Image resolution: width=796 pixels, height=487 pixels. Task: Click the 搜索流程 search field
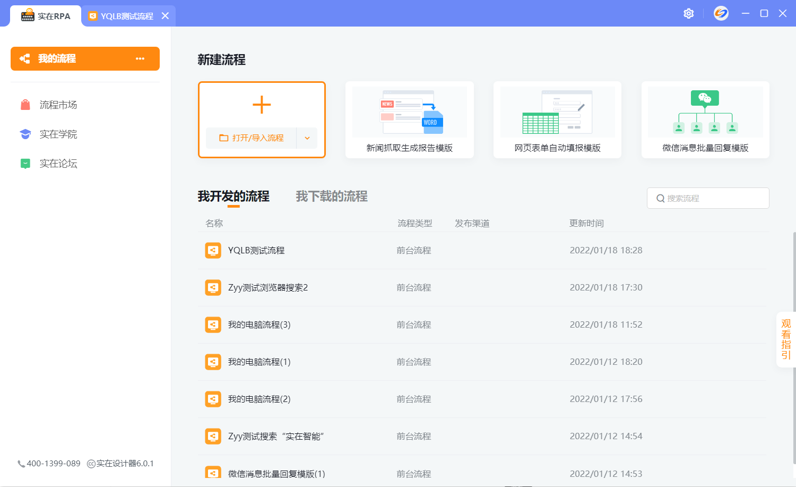pos(708,198)
